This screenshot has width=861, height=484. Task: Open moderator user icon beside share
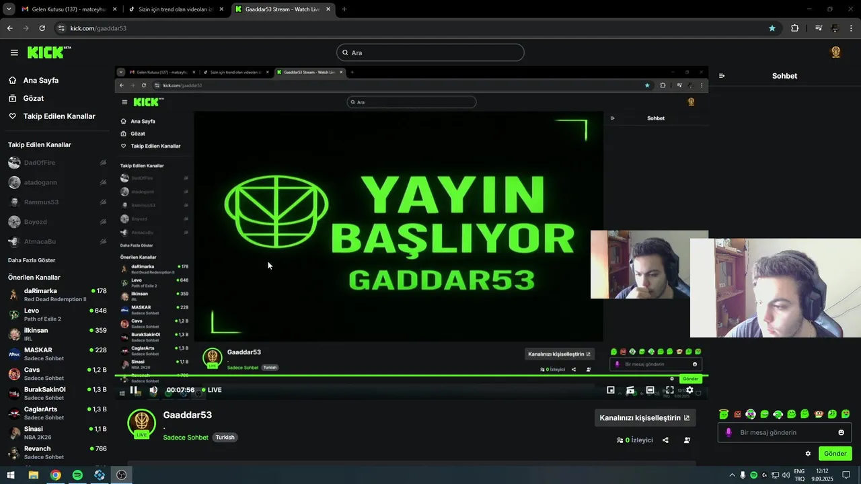tap(687, 440)
